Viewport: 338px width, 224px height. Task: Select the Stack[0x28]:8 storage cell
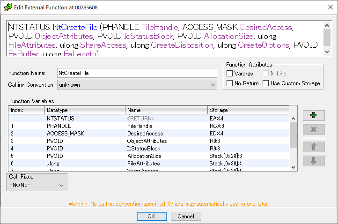(x=249, y=156)
